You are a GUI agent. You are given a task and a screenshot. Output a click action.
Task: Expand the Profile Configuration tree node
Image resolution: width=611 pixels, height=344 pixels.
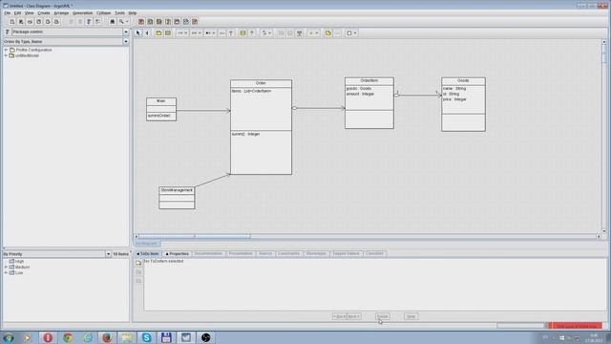pos(6,50)
